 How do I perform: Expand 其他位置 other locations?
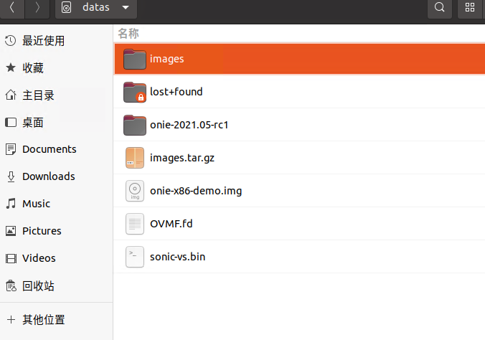tap(43, 319)
